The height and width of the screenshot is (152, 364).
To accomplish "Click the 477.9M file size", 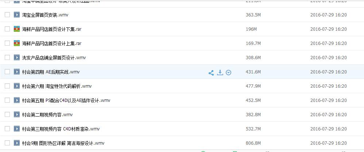I will click(253, 86).
